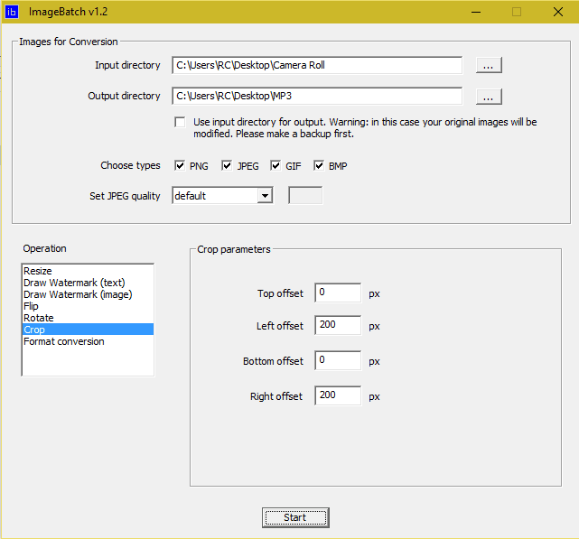Minimize the ImageBatch window
The image size is (579, 539).
(476, 12)
